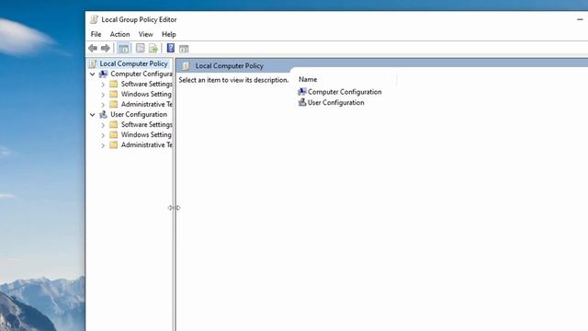This screenshot has width=588, height=331.
Task: Toggle Show/Hide Console Tree toolbar icon
Action: (x=123, y=48)
